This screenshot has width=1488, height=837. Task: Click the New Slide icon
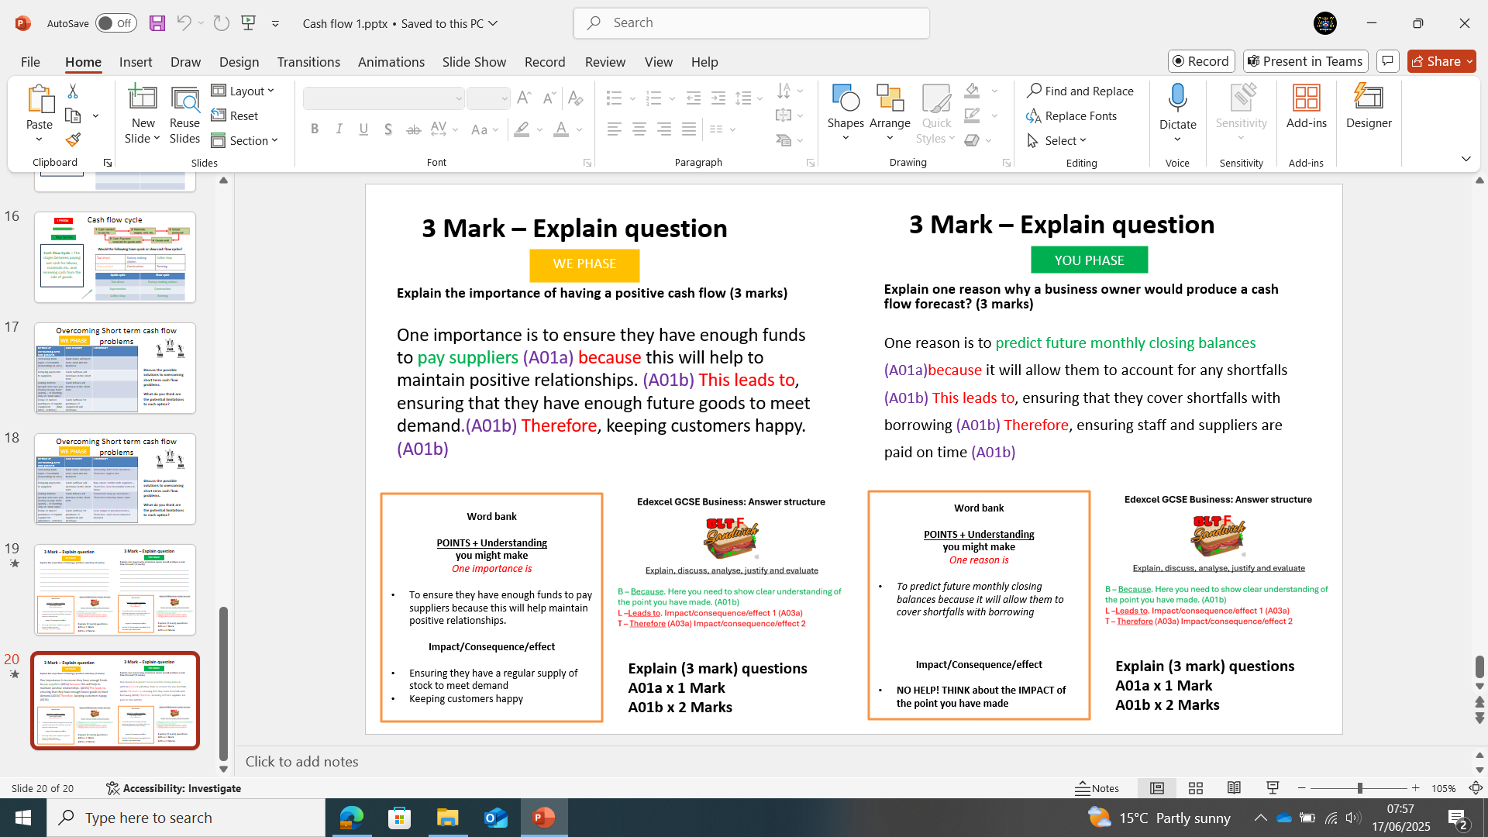point(143,98)
